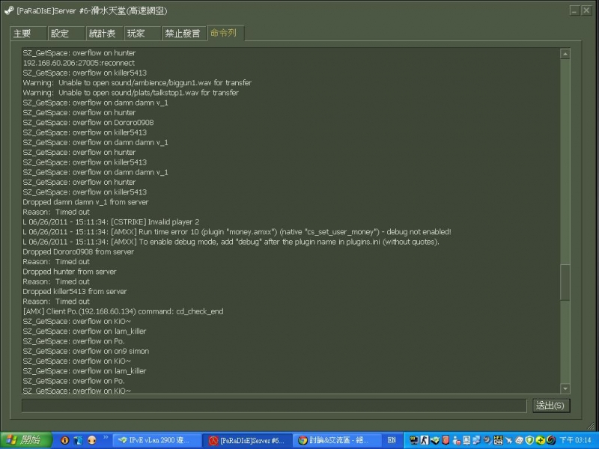Click the console scrollbar up arrow
This screenshot has height=449, width=599.
pyautogui.click(x=565, y=54)
